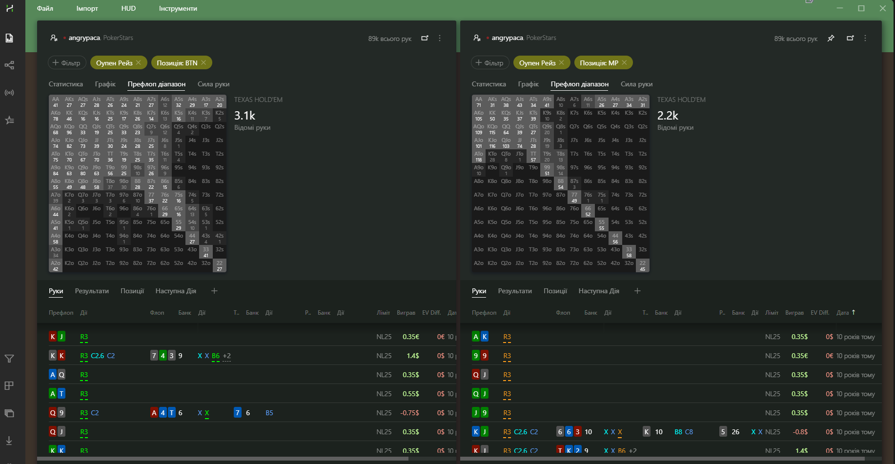Open the starred list sidebar icon

(x=9, y=120)
